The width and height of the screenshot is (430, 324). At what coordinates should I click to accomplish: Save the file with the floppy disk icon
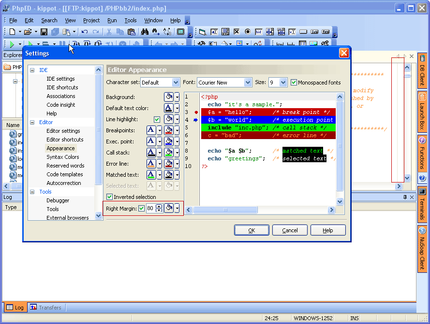tap(44, 32)
